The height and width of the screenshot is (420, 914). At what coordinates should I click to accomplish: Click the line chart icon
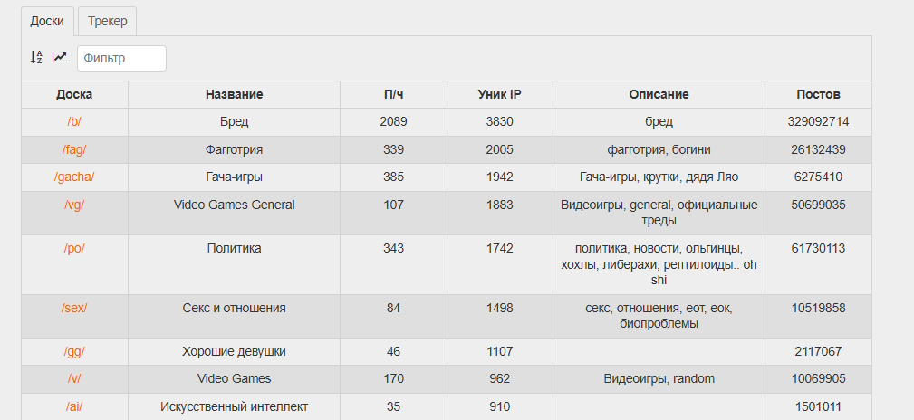click(60, 58)
